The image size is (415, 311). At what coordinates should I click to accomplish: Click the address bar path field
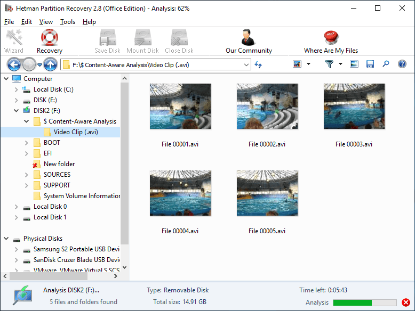coord(155,65)
